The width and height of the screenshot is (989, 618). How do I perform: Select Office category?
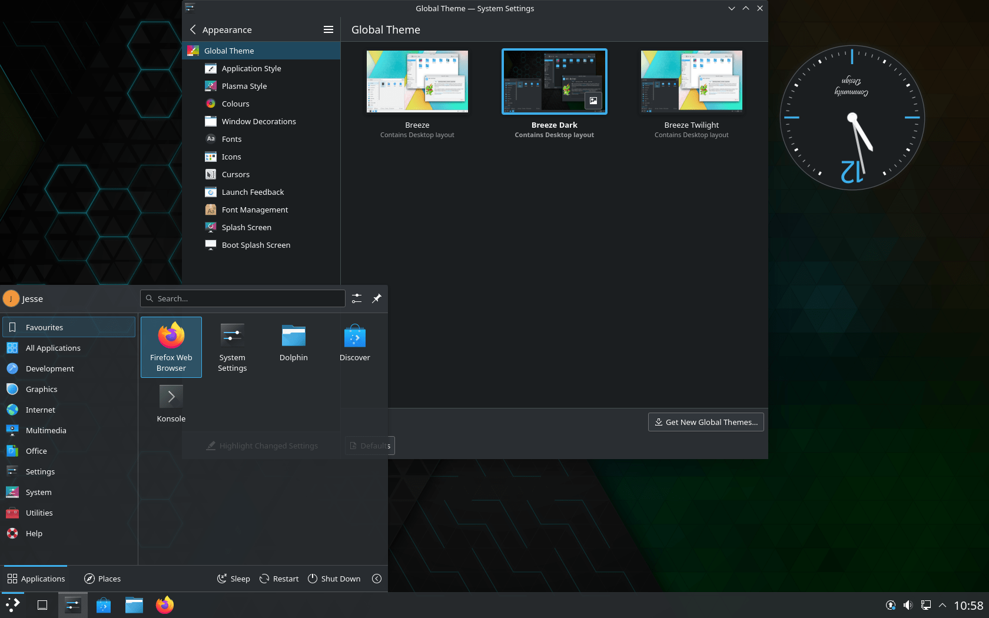coord(69,451)
